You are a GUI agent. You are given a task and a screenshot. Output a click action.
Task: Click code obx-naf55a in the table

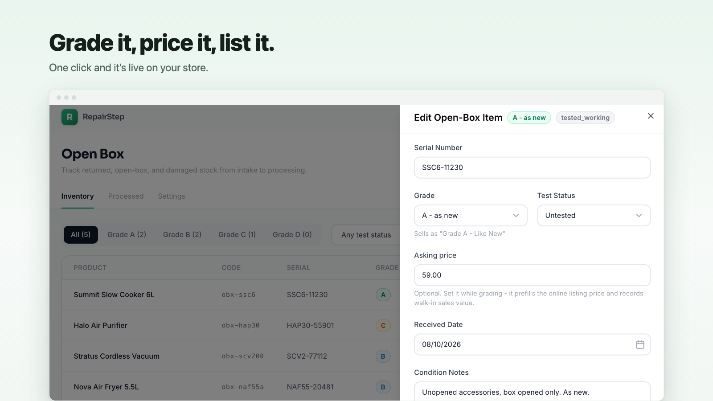pyautogui.click(x=243, y=387)
